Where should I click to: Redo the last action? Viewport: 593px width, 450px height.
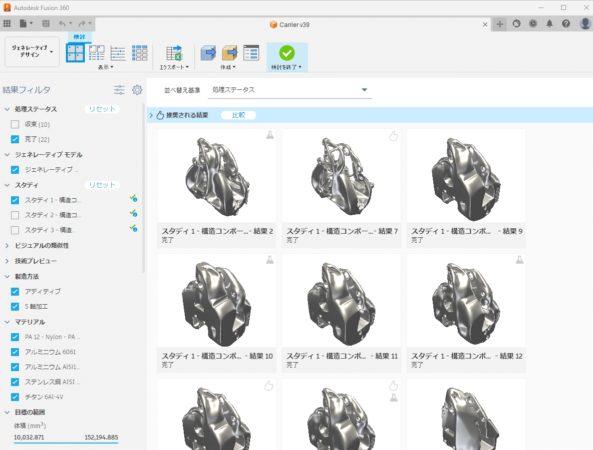(x=82, y=24)
